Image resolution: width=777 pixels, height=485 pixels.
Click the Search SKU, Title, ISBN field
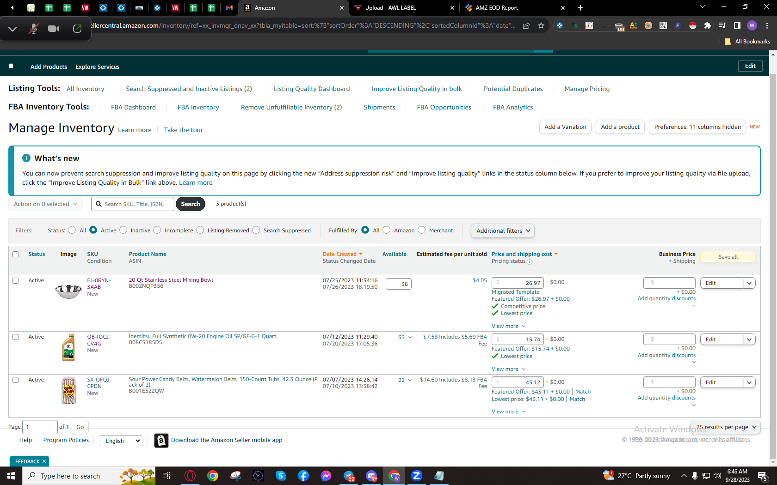click(x=133, y=204)
